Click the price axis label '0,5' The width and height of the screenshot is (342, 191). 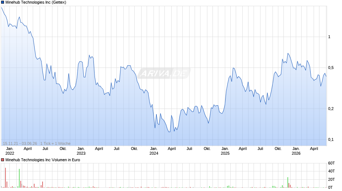point(331,68)
